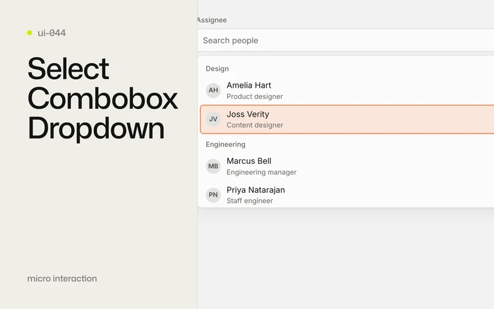Viewport: 494px width, 309px height.
Task: Click the Engineering group header
Action: (225, 145)
